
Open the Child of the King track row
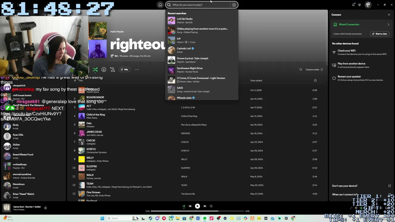click(197, 116)
